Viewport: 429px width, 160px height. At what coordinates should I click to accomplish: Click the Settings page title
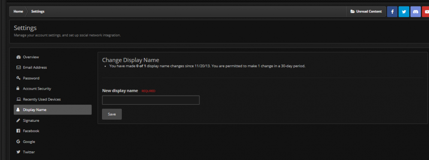click(25, 28)
